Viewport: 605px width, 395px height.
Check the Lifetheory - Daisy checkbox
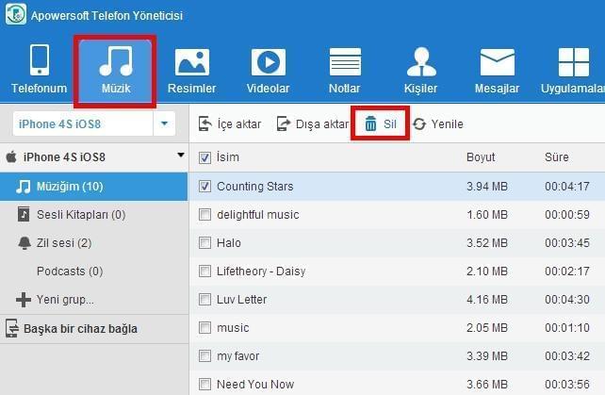coord(204,272)
